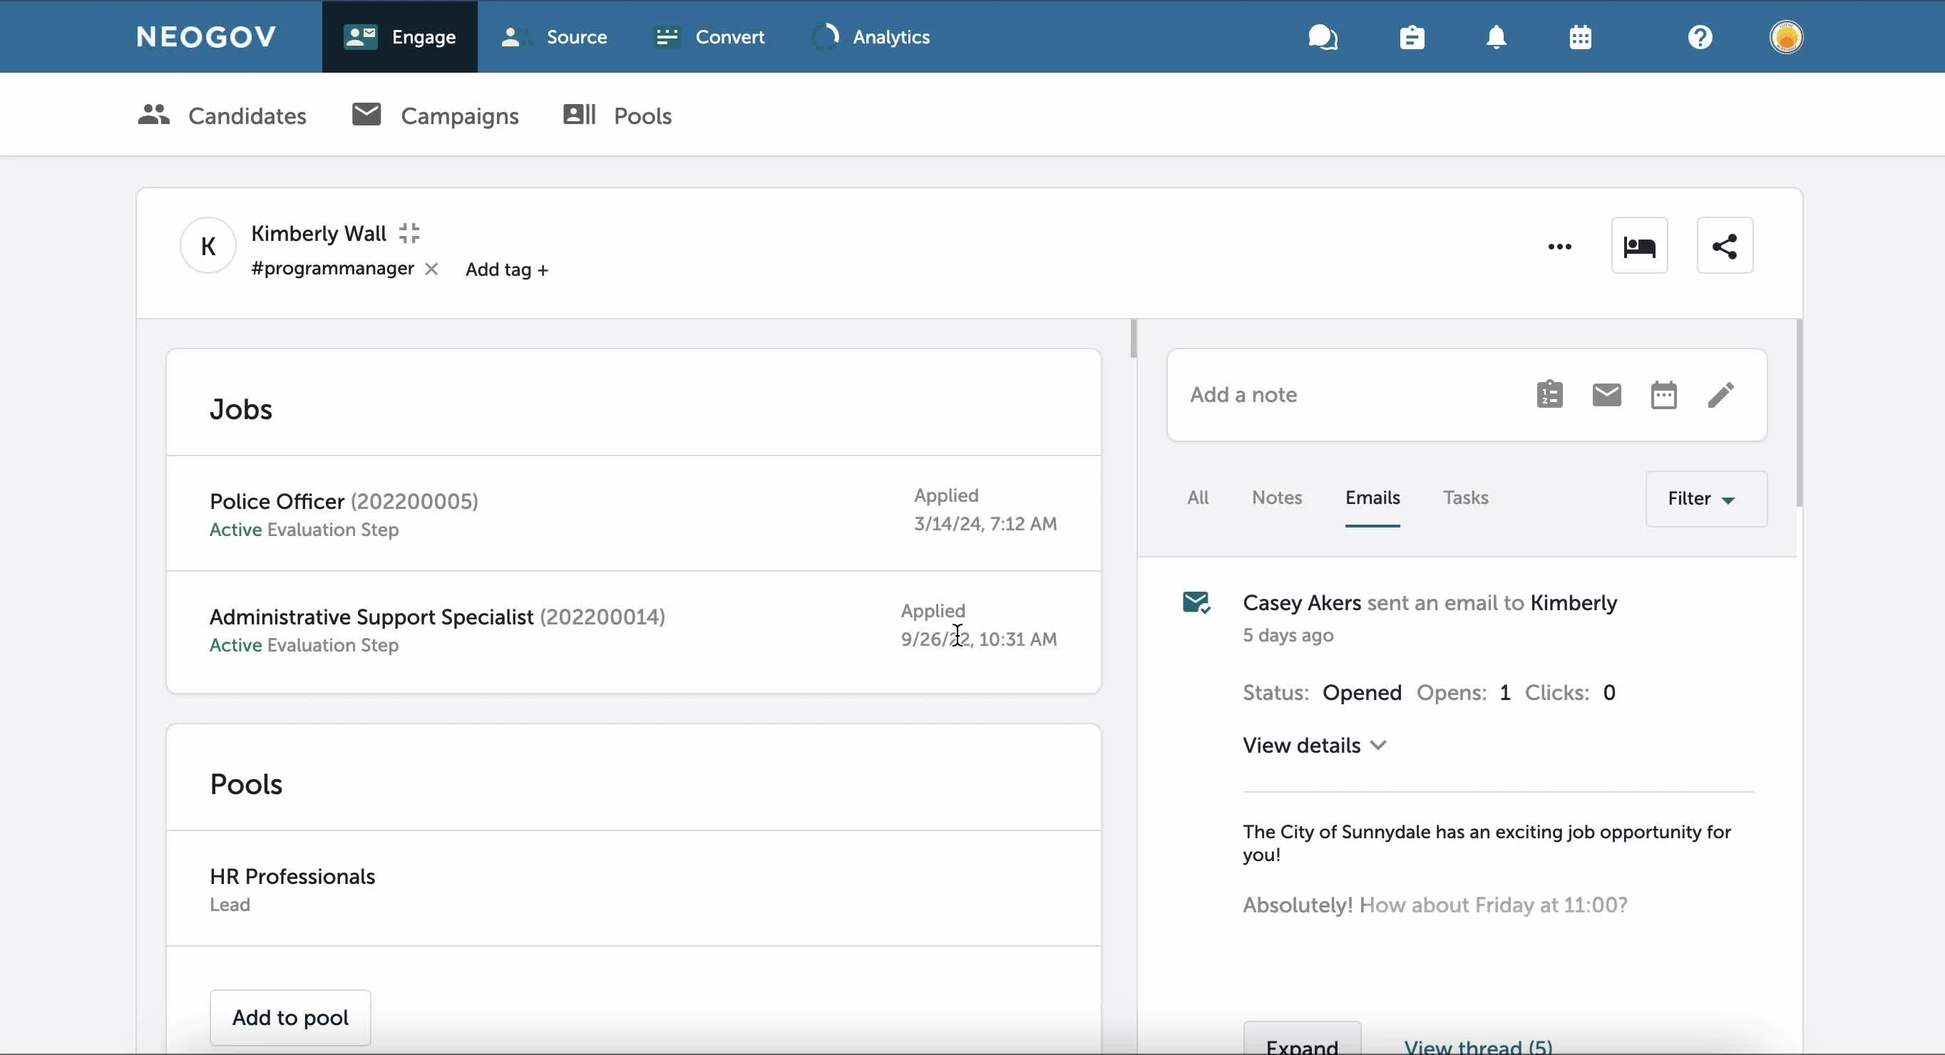1945x1055 pixels.
Task: Open the Filter dropdown
Action: click(x=1706, y=499)
